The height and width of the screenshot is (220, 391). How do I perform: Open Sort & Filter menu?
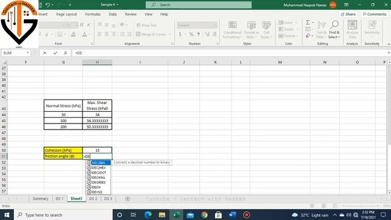[321, 30]
